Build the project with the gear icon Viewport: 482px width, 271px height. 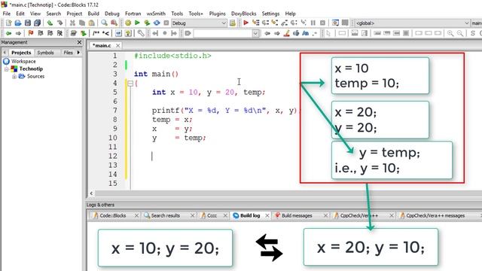(128, 23)
